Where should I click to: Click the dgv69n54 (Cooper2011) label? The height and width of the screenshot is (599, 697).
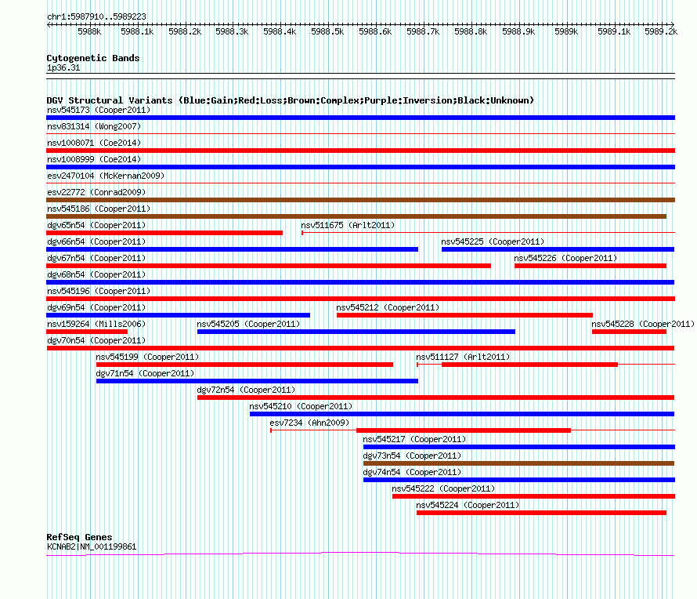pos(96,307)
